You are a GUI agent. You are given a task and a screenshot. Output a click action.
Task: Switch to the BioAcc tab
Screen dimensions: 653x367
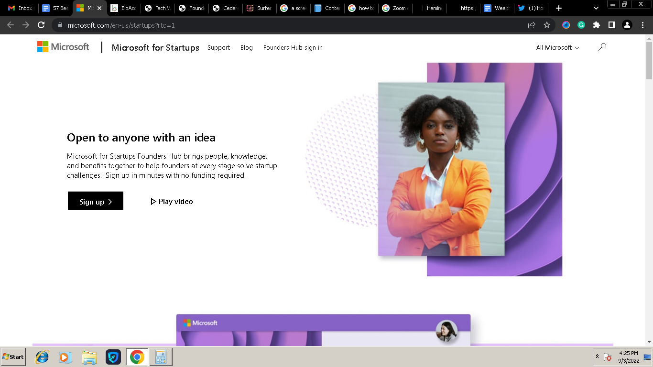click(123, 8)
